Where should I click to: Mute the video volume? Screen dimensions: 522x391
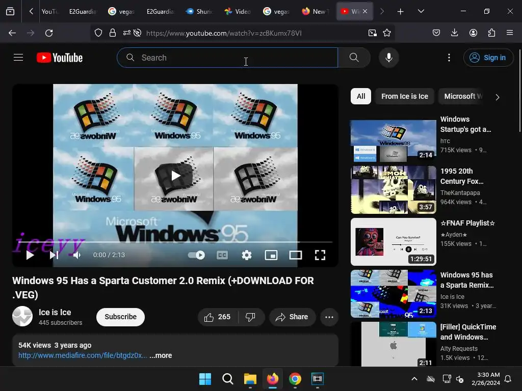coord(77,255)
